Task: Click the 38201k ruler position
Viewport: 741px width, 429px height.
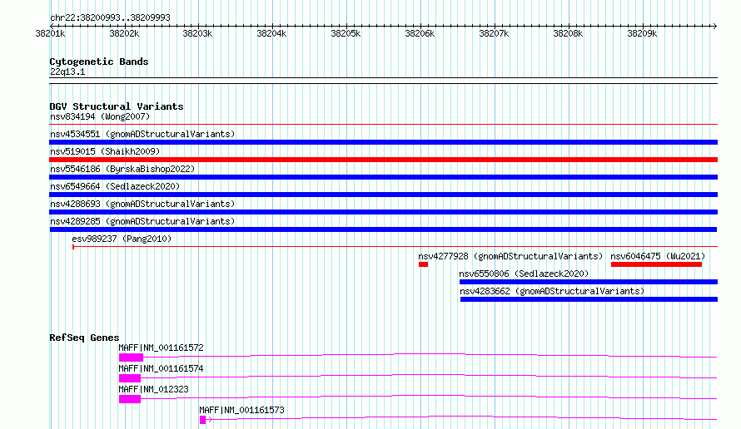Action: tap(50, 33)
